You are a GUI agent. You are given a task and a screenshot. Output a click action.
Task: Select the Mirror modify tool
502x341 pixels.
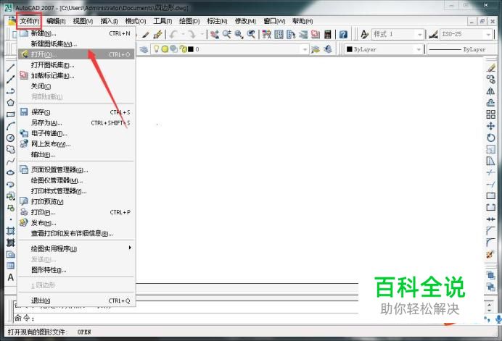tap(491, 91)
